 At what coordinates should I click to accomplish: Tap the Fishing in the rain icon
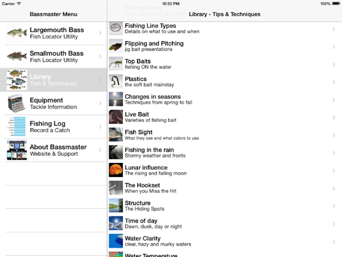[x=116, y=152]
